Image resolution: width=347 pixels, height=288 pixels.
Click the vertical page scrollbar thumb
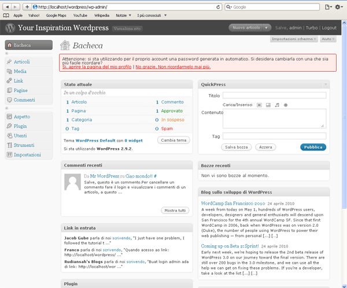click(x=344, y=116)
